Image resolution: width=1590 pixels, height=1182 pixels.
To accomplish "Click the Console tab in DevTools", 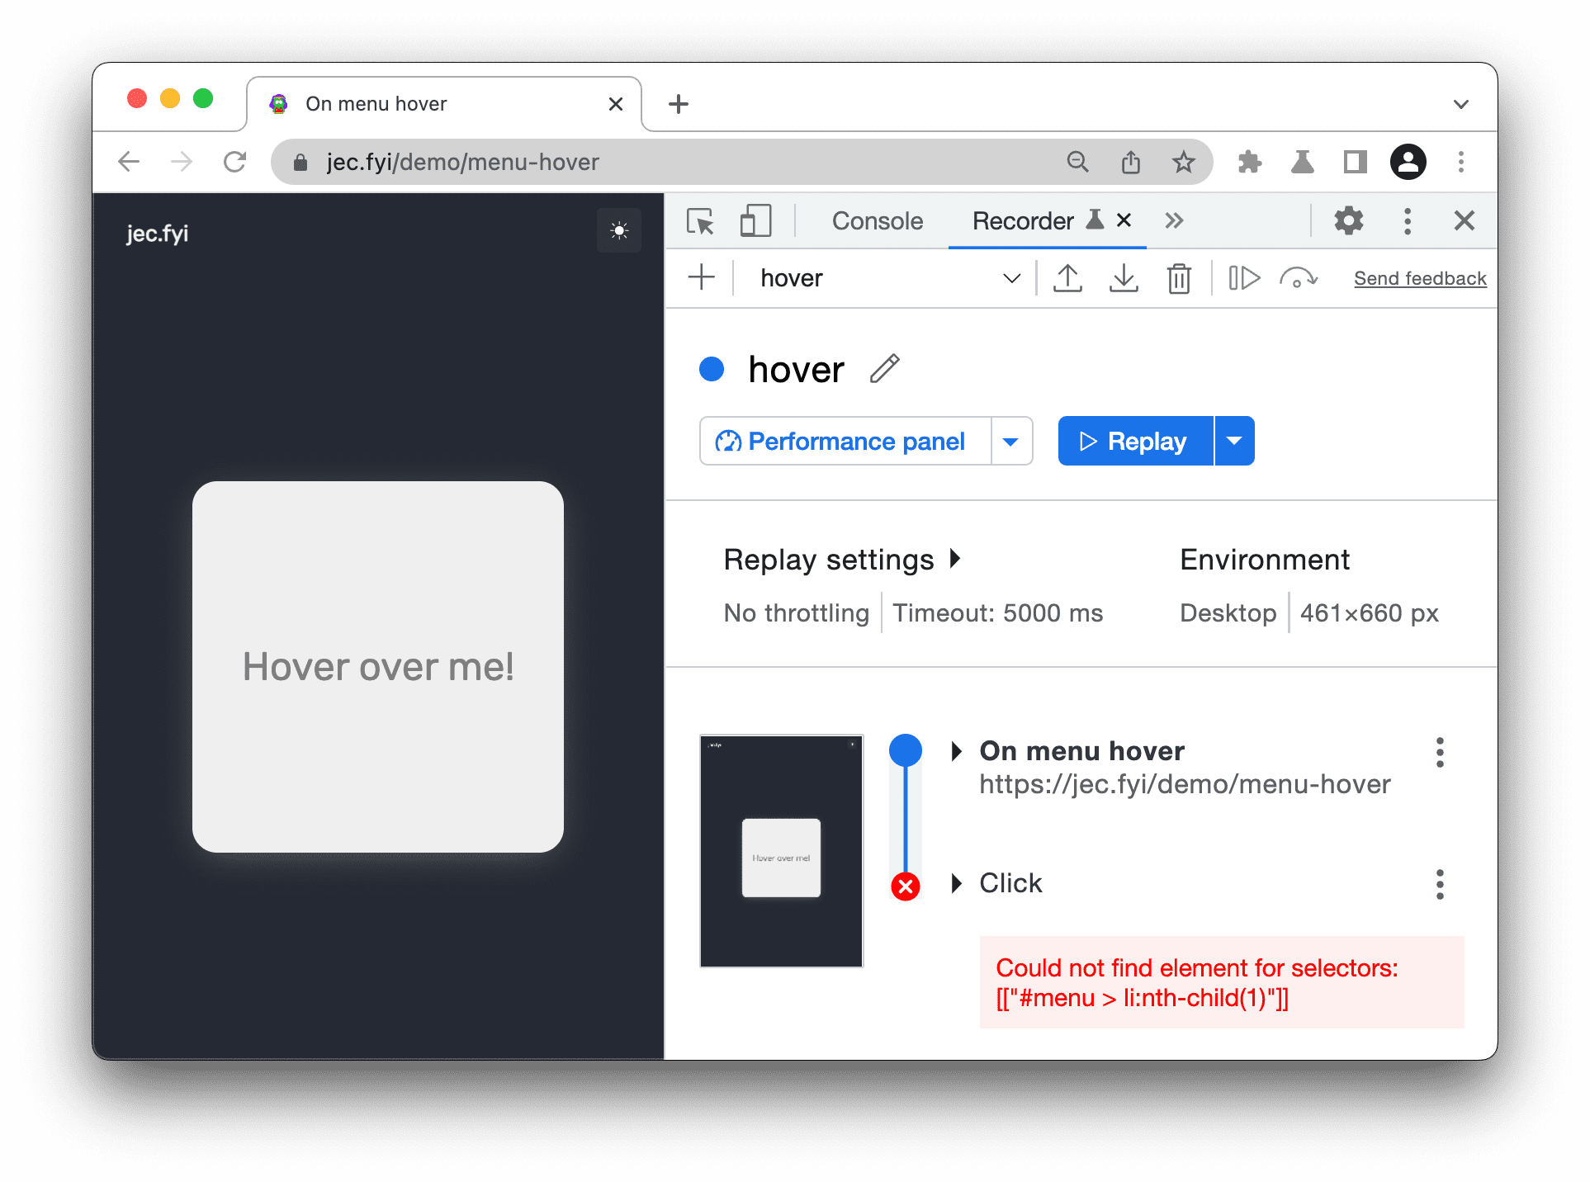I will pos(878,221).
